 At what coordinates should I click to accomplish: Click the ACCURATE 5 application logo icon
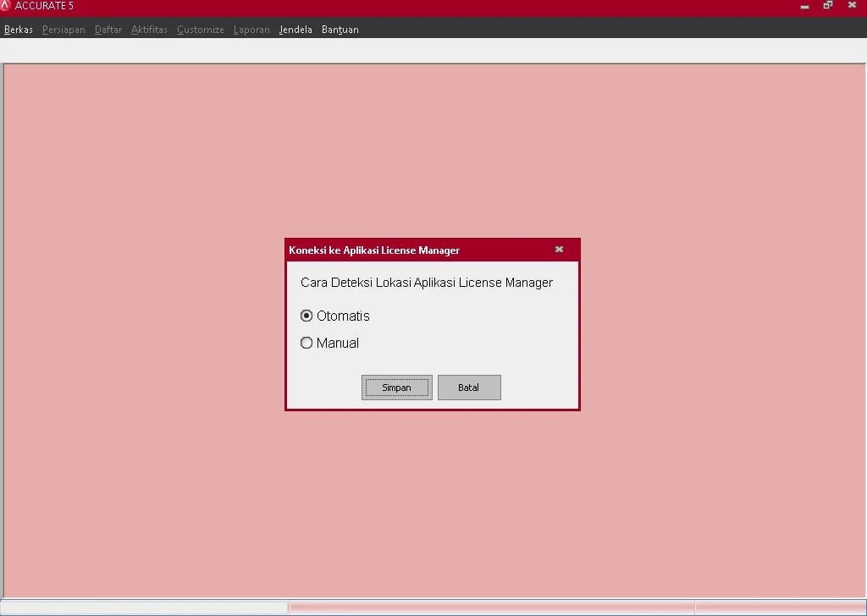tap(6, 6)
